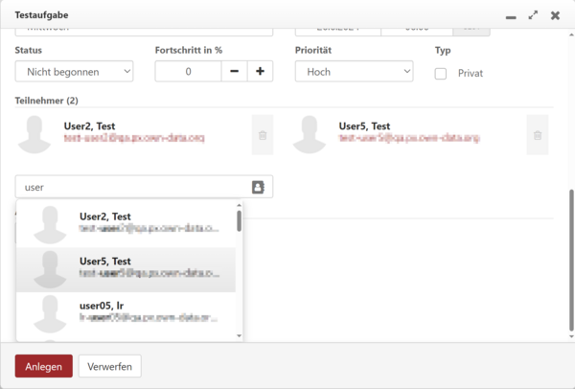Click the User5 participant avatar in Teilnehmer

(310, 134)
